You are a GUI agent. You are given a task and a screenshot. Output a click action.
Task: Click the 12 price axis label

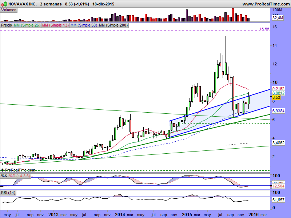click(x=275, y=64)
